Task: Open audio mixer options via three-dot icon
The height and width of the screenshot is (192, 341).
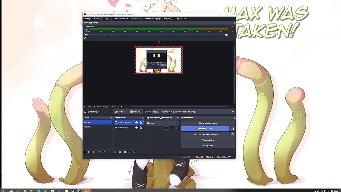Action: [90, 38]
